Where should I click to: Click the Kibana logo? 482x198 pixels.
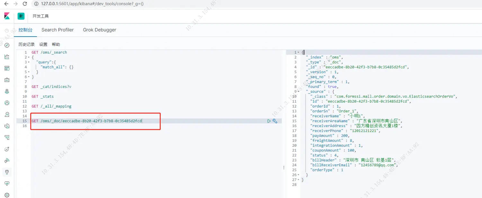tap(7, 16)
